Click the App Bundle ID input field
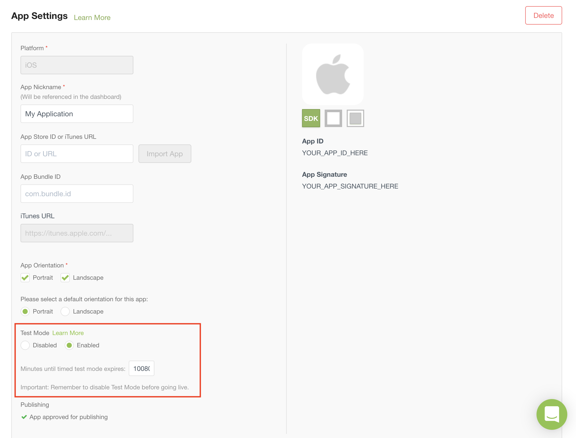Image resolution: width=576 pixels, height=438 pixels. coord(76,193)
